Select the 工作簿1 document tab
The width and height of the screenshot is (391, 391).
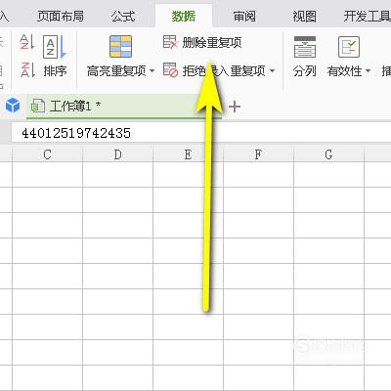point(124,107)
